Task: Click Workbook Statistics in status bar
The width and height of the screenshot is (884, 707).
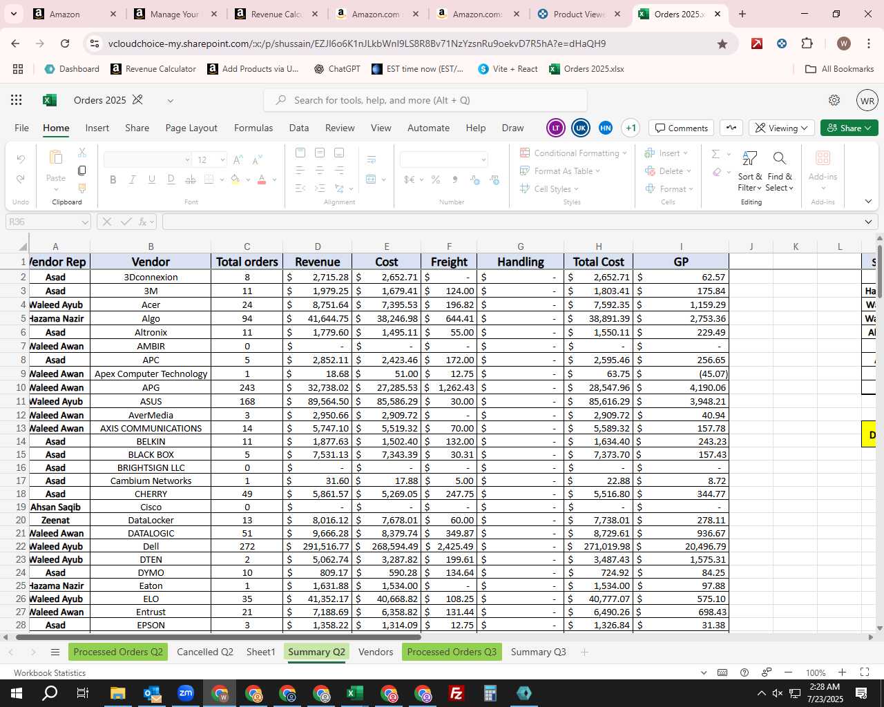Action: click(x=50, y=672)
